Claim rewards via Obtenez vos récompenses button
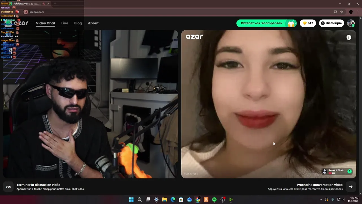 click(x=266, y=23)
